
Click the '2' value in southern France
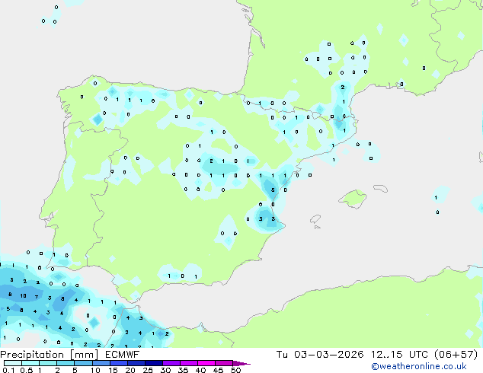click(343, 88)
